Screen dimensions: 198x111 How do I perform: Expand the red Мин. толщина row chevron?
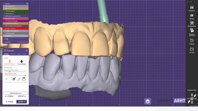(4, 28)
